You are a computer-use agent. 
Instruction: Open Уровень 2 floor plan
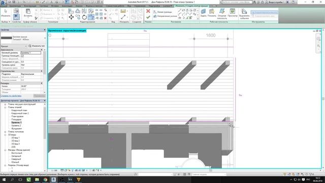click(16, 126)
